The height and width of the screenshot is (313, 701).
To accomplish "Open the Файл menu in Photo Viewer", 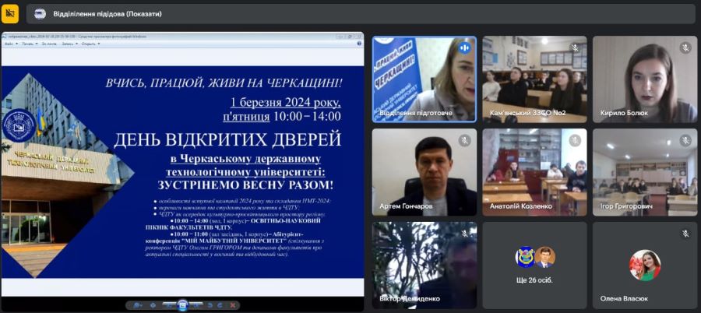I will click(x=9, y=44).
